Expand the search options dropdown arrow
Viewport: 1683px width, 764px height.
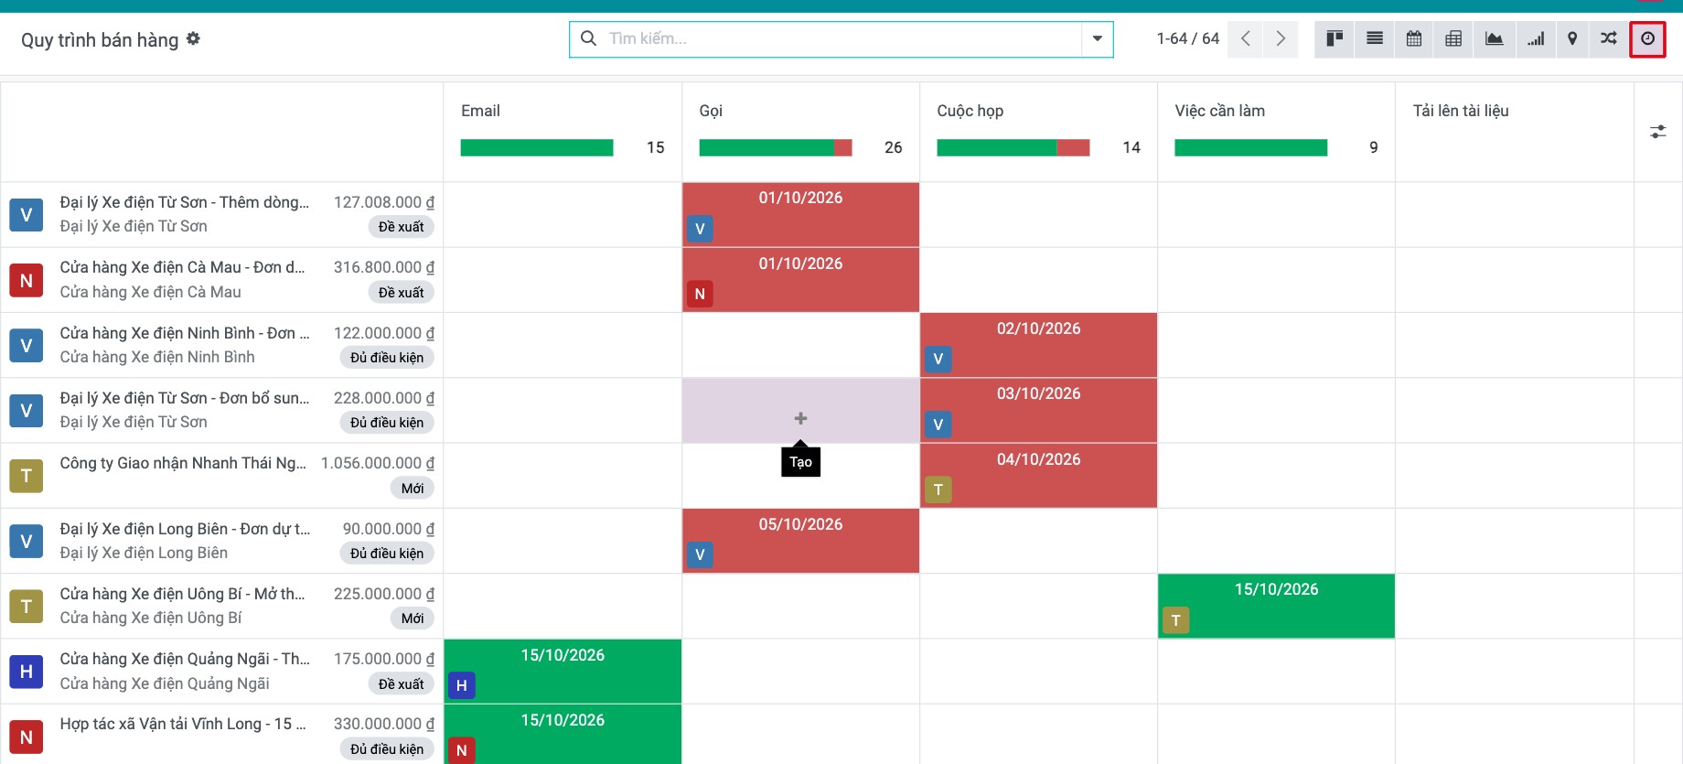[x=1097, y=39]
